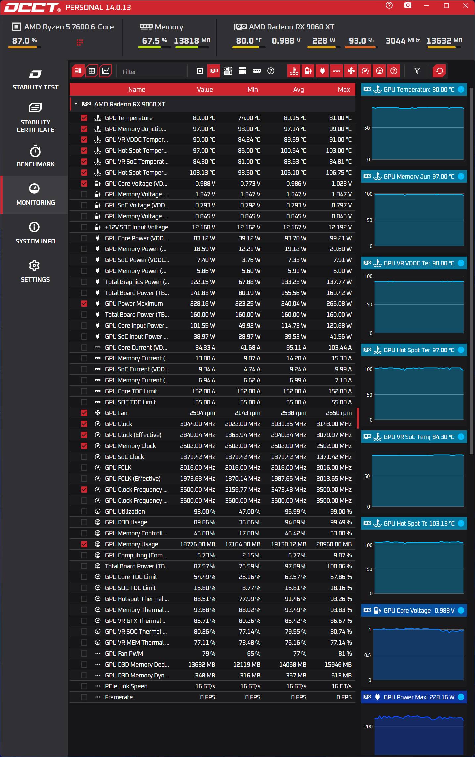Open info for GPU Core Voltage graph
Screen dimensions: 475x757
click(461, 611)
